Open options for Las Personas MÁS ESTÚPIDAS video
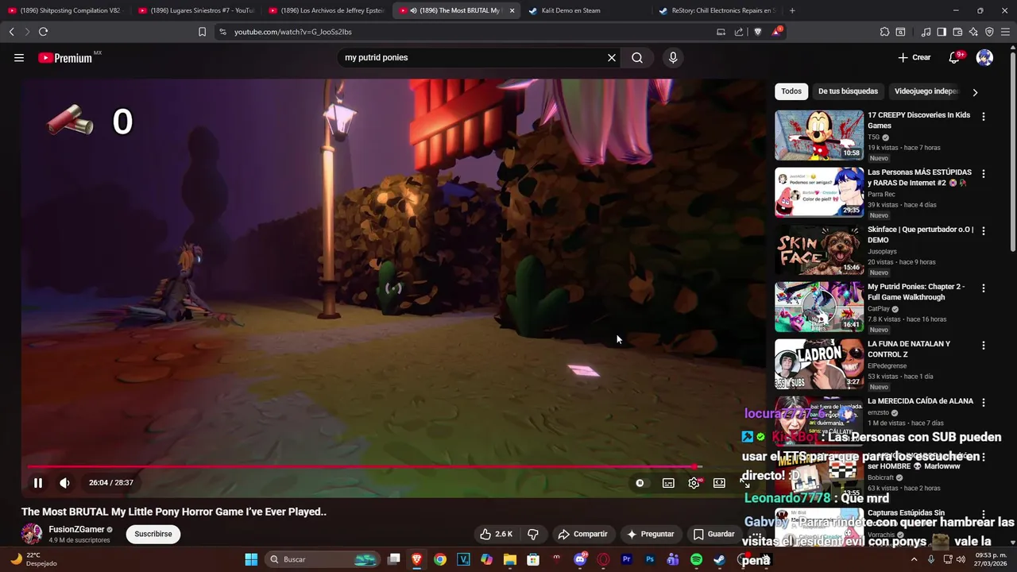Screen dimensions: 1017x572 tap(984, 173)
